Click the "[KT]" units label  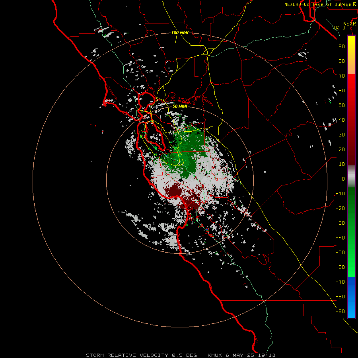pyautogui.click(x=340, y=27)
